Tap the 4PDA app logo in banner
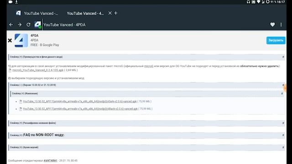 (21, 41)
